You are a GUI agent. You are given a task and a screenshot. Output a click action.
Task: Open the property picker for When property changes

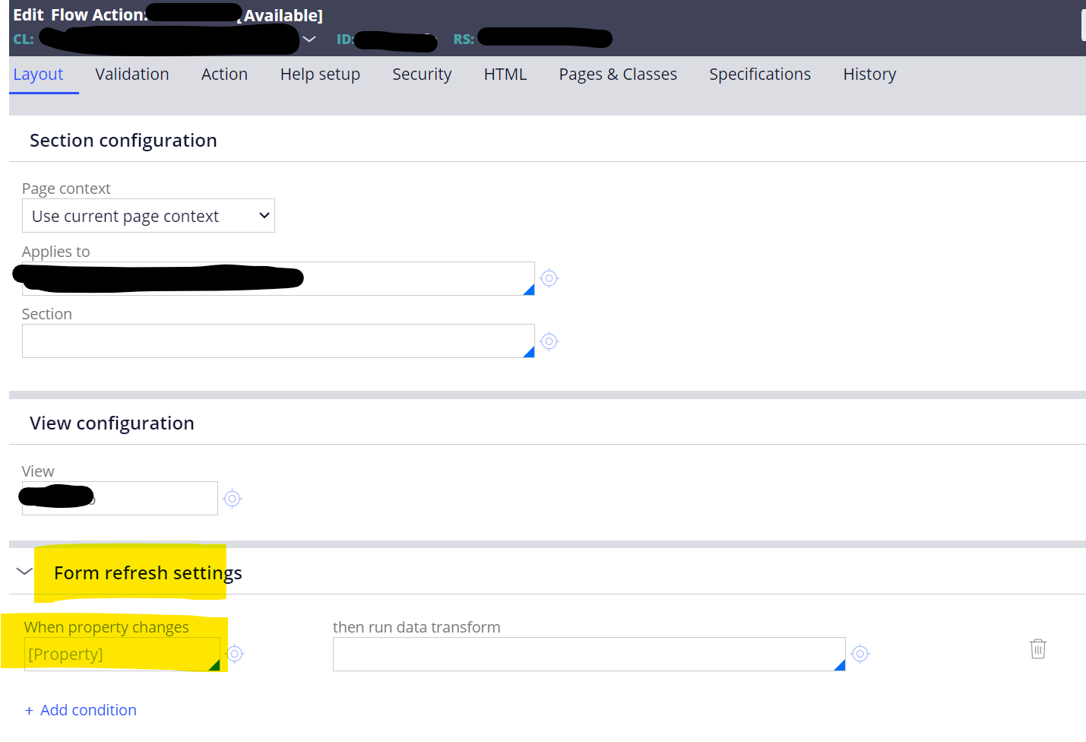coord(235,653)
